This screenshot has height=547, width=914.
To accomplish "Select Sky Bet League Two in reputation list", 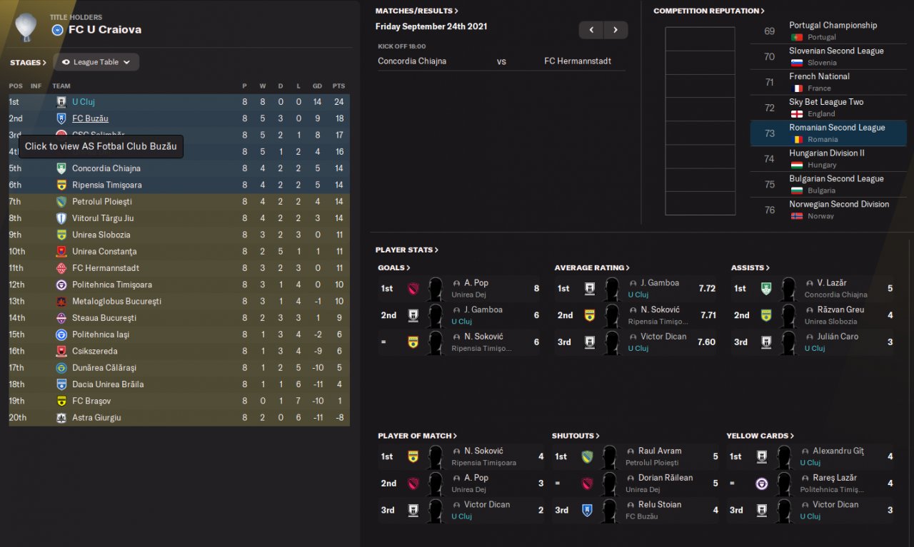I will pos(828,108).
